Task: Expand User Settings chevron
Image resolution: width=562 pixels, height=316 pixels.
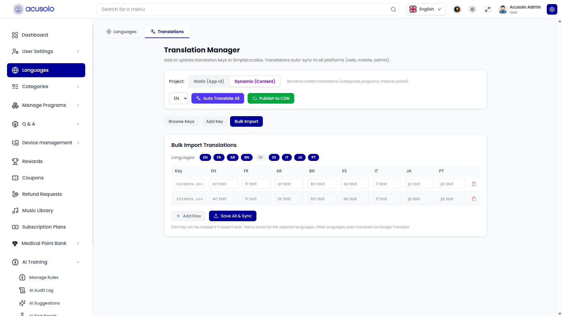Action: (78, 51)
